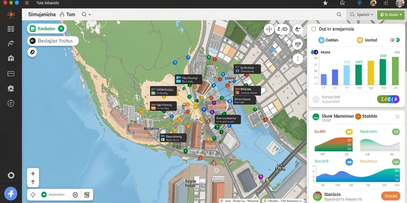Screen dimensions: 407x203
Task: Click the orange button in Stanisda row
Action: [391, 196]
